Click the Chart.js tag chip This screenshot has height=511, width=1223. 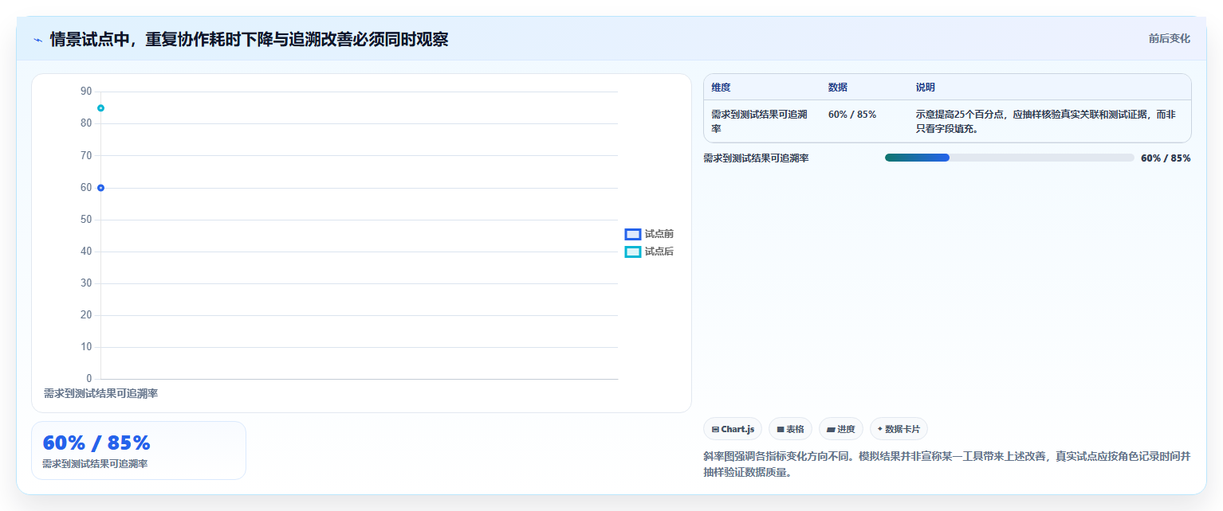tap(733, 429)
